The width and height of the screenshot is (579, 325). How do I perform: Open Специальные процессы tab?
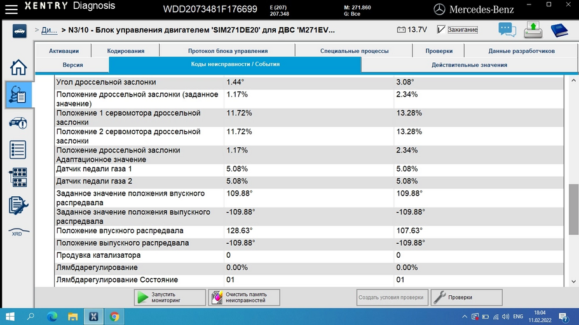pyautogui.click(x=354, y=51)
